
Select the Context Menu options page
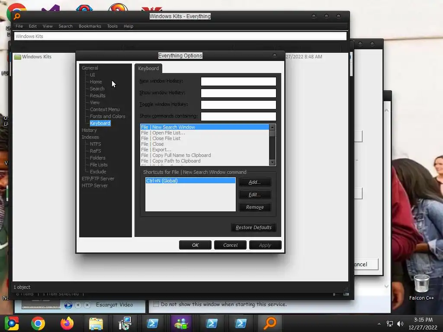pos(105,109)
